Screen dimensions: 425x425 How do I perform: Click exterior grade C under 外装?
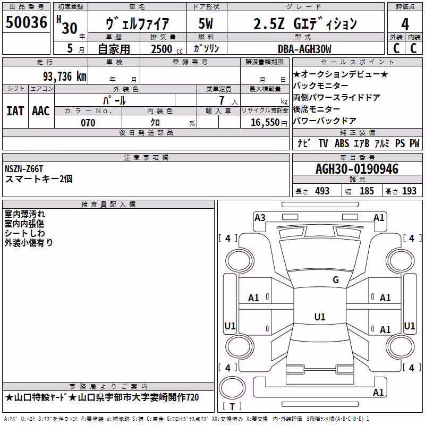pos(396,48)
